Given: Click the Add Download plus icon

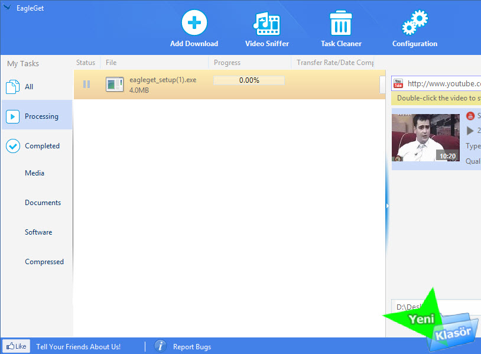Looking at the screenshot, I should coord(194,24).
